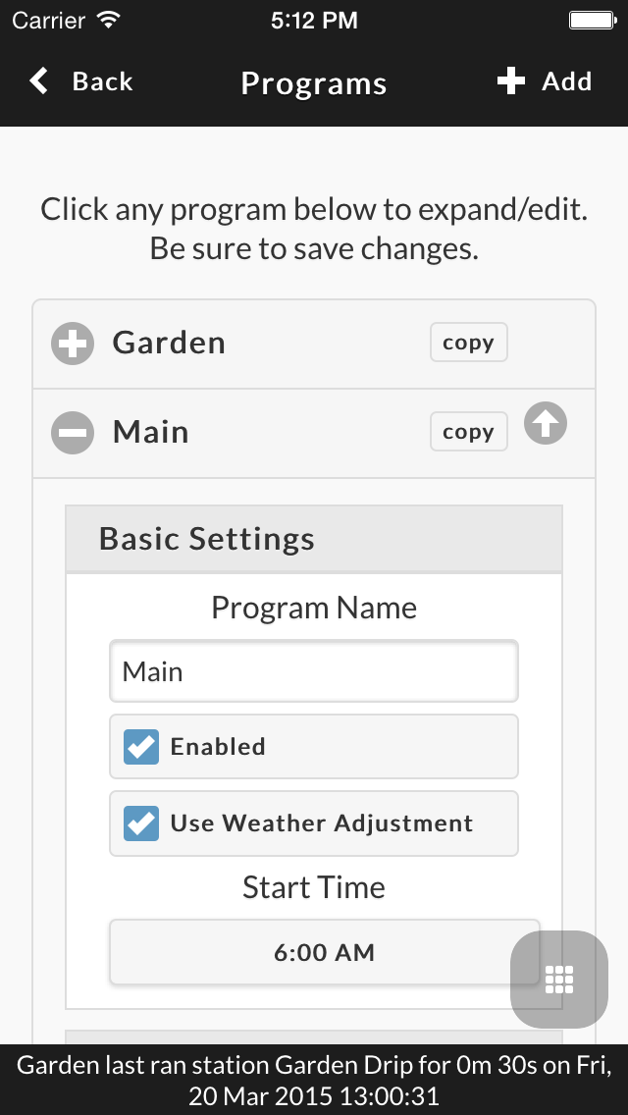Tap the Back chevron icon
628x1115 pixels.
39,81
